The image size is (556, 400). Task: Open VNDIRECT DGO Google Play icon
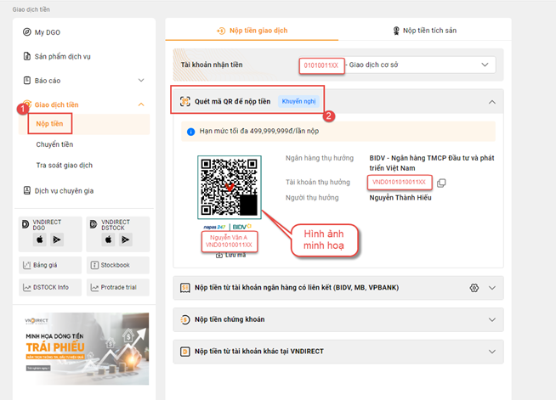57,239
